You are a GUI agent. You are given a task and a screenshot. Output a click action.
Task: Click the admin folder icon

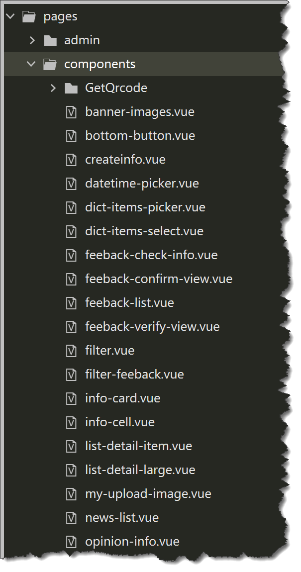click(x=50, y=40)
